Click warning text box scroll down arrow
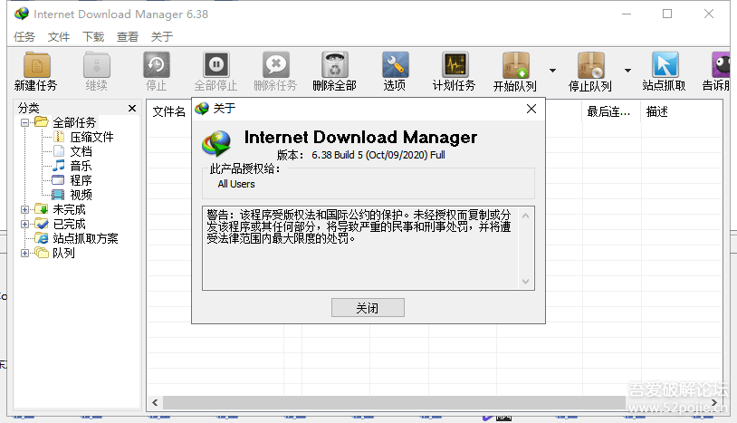Screen dimensions: 737x423 (525, 282)
